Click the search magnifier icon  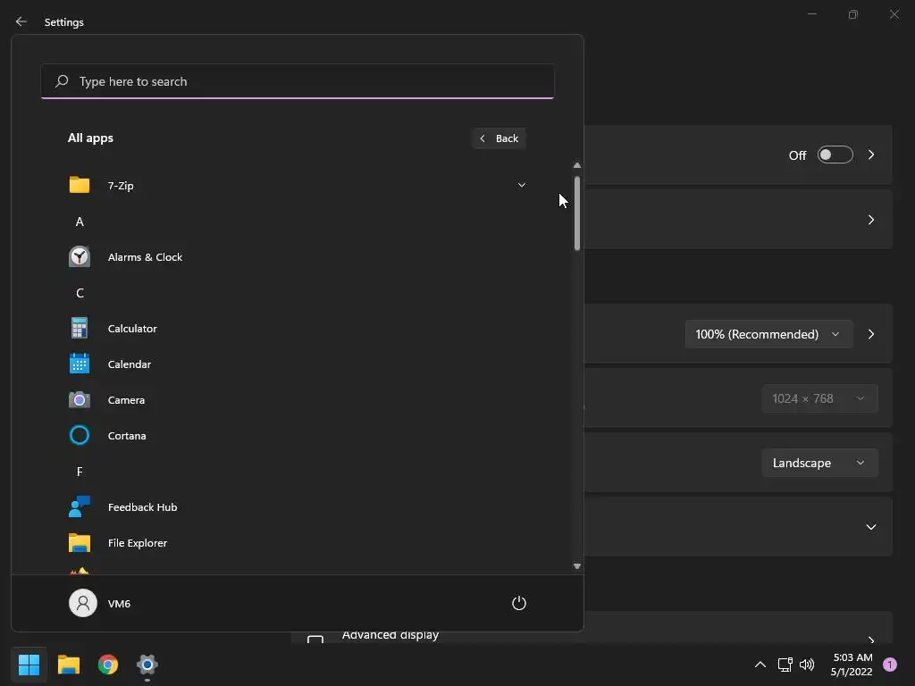tap(62, 81)
